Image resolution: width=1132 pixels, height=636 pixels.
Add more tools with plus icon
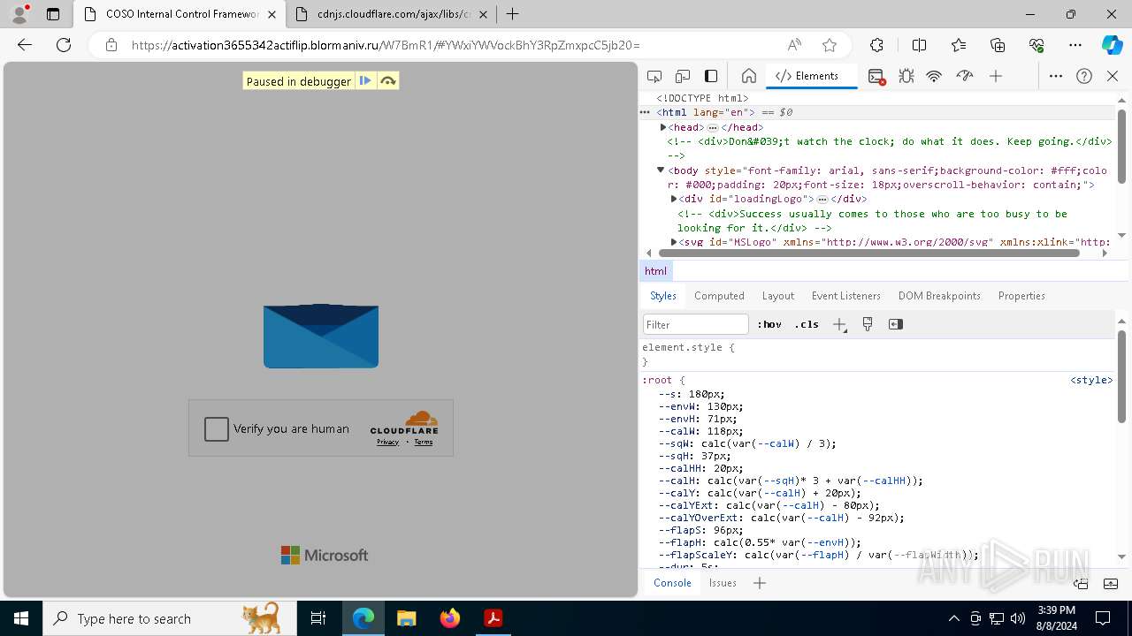(996, 76)
